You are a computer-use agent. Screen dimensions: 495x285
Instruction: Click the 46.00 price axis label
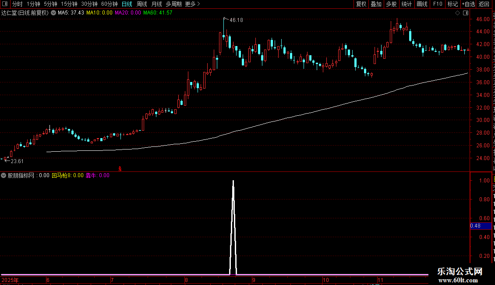pos(483,19)
